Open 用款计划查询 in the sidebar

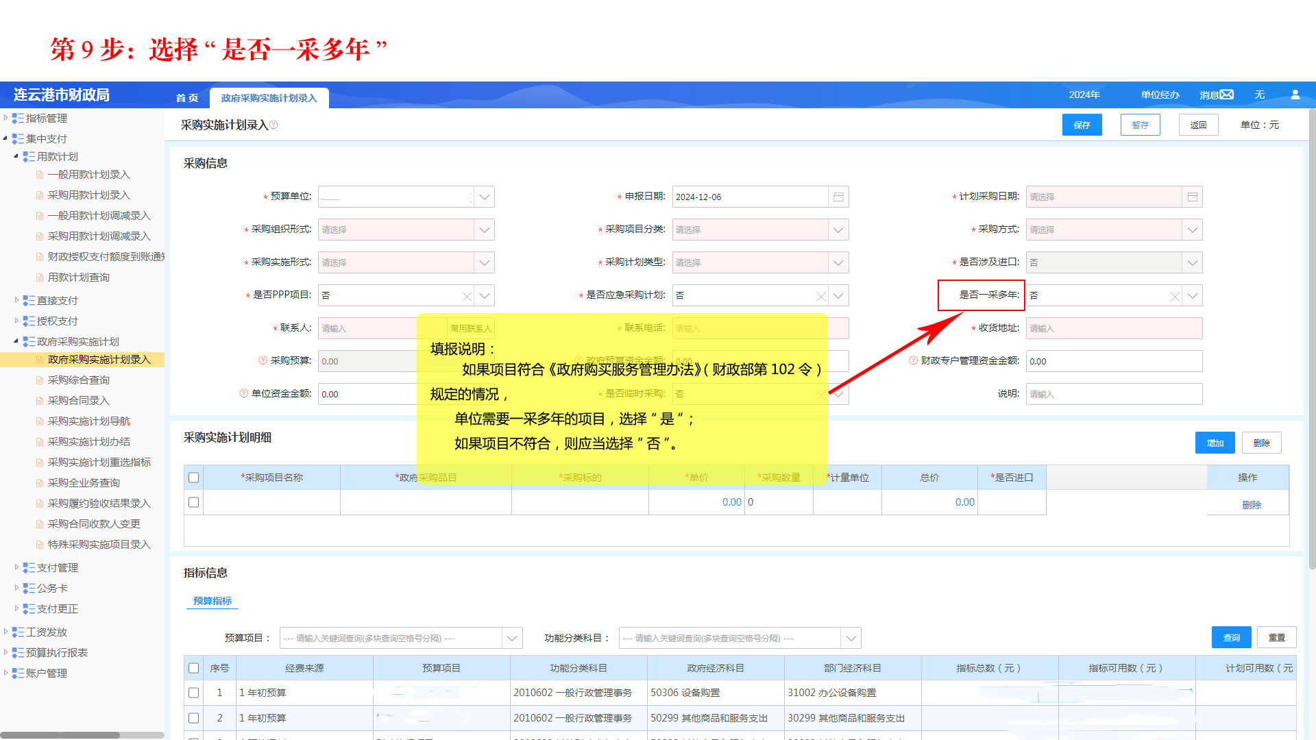tap(79, 277)
